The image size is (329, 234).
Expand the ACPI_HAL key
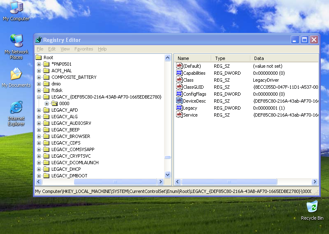coord(39,71)
